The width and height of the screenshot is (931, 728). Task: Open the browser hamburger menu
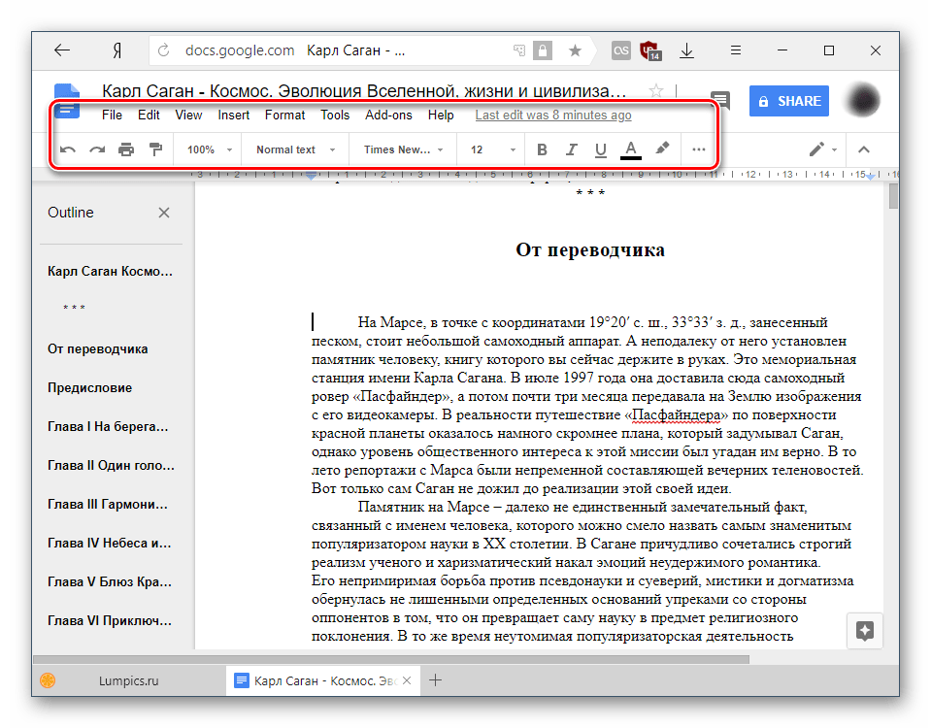(x=736, y=50)
